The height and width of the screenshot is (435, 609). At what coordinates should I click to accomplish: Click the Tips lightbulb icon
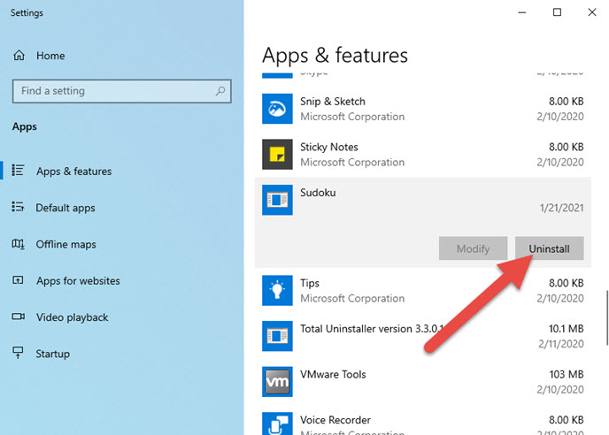click(x=277, y=291)
